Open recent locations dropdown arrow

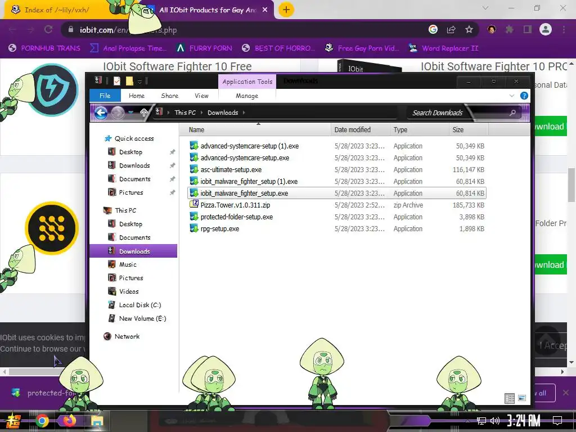[130, 112]
